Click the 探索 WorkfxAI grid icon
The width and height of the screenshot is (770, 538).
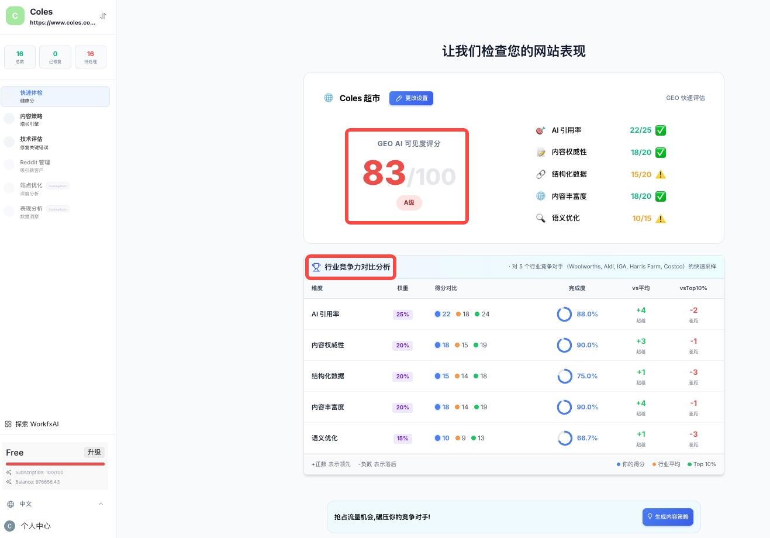click(x=8, y=424)
